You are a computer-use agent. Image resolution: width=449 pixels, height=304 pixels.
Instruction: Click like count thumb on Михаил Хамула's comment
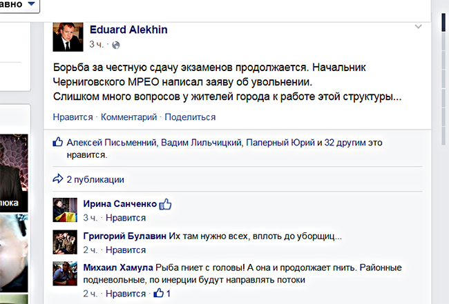[159, 294]
